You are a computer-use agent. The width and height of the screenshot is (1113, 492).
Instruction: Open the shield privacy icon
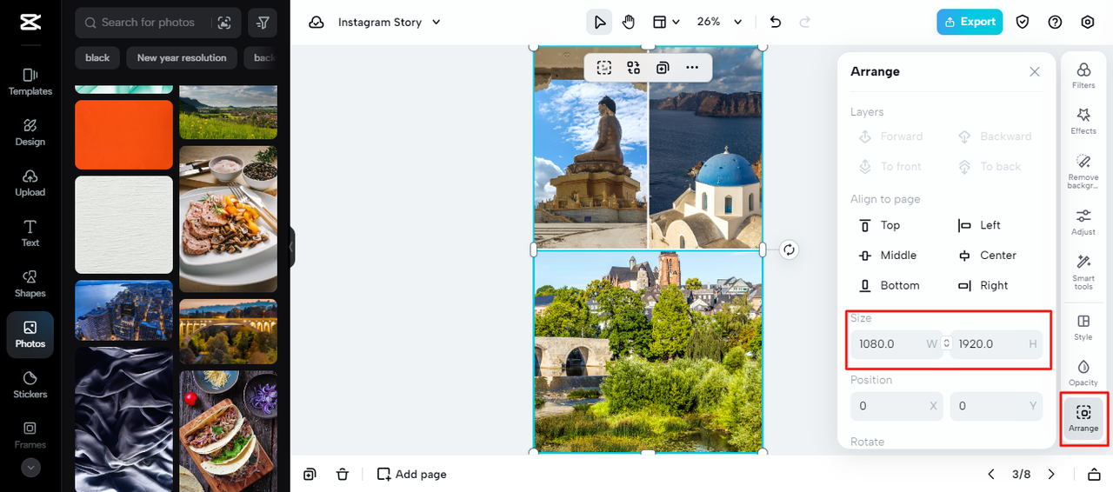point(1023,23)
